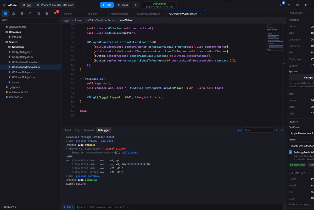This screenshot has height=210, width=314.
Task: Open the ggg breadcrumb dropdown
Action: click(x=67, y=20)
